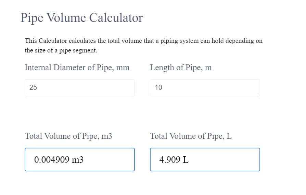Click the Pipe Volume Calculator heading
This screenshot has height=195, width=306.
click(x=81, y=17)
